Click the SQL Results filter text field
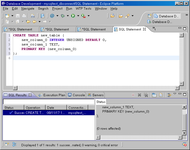 point(48,102)
